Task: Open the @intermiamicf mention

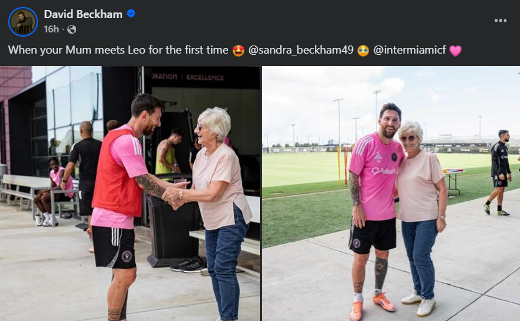Action: 410,50
